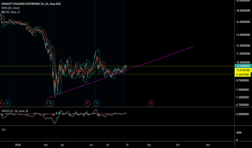Click the 2020 label on the time axis

coord(18,145)
